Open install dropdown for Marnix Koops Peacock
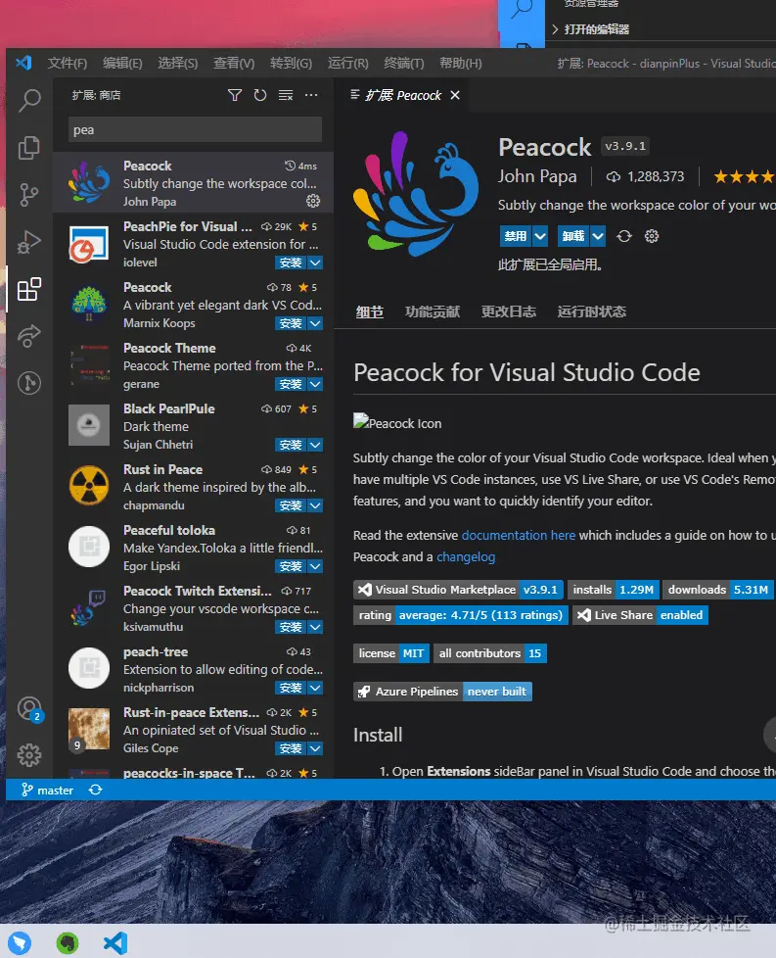Viewport: 776px width, 958px height. click(315, 323)
